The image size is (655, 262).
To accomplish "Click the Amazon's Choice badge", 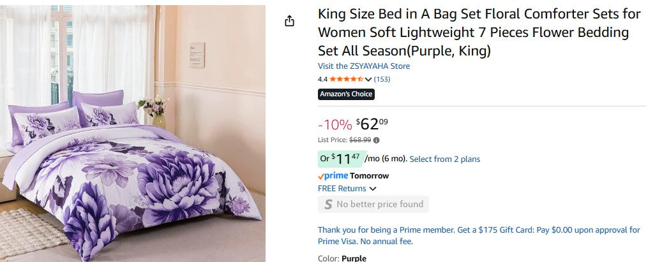I will point(346,94).
